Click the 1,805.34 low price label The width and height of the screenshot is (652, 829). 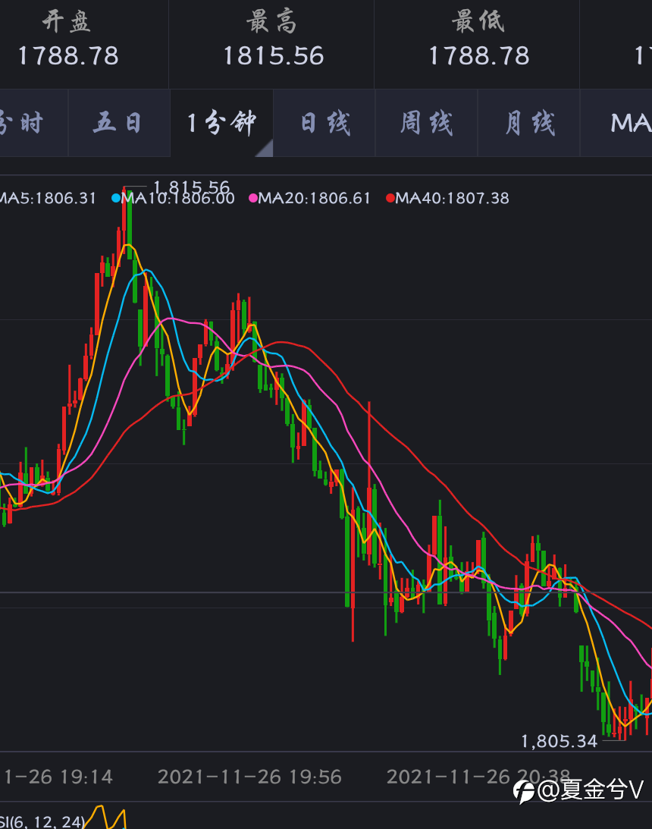click(559, 741)
